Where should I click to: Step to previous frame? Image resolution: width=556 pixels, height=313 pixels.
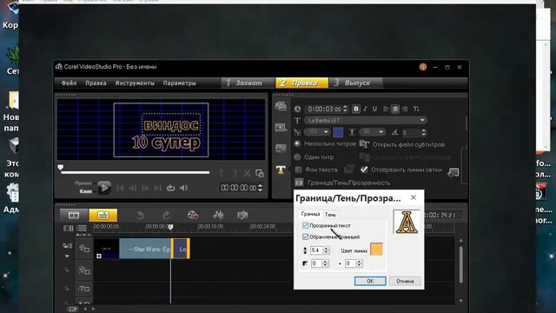click(133, 188)
